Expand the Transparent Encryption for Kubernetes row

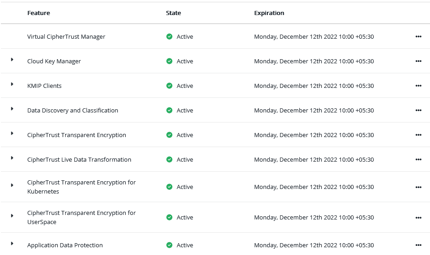tap(12, 185)
